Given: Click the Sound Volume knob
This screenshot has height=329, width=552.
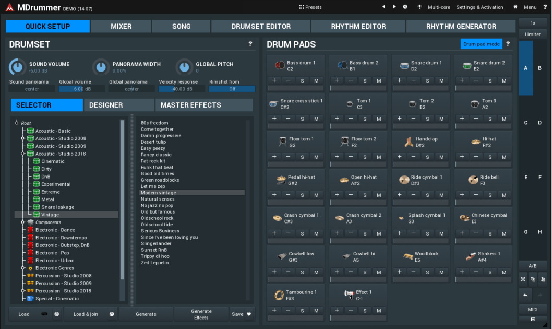Looking at the screenshot, I should click(x=17, y=67).
